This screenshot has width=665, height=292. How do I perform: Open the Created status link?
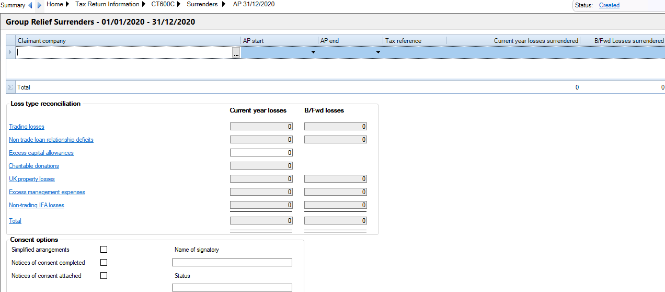[609, 5]
